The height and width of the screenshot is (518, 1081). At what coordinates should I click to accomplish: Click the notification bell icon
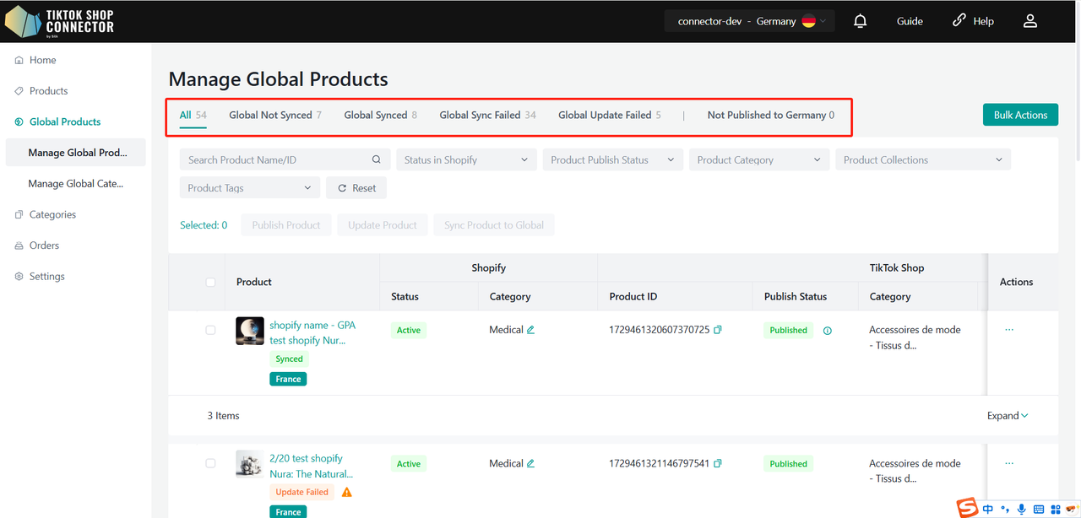click(x=860, y=21)
